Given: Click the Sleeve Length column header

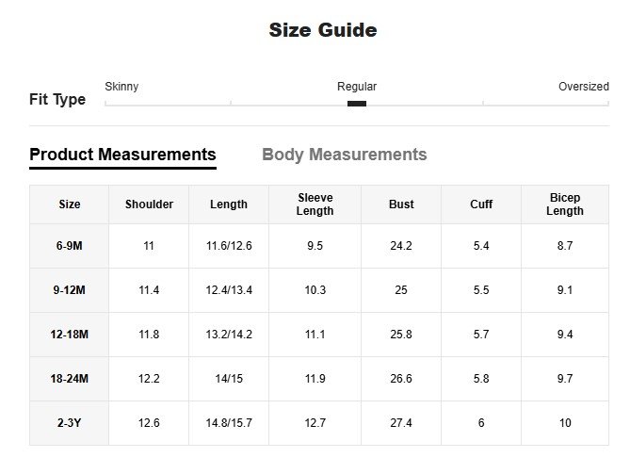Looking at the screenshot, I should click(315, 204).
